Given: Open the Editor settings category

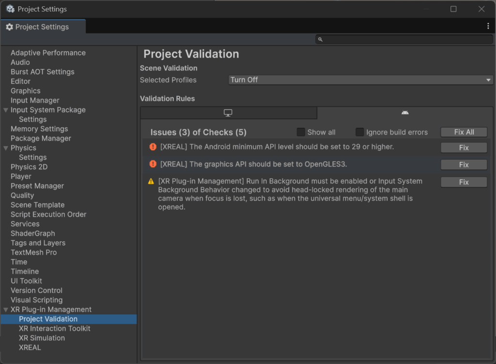Looking at the screenshot, I should click(20, 82).
